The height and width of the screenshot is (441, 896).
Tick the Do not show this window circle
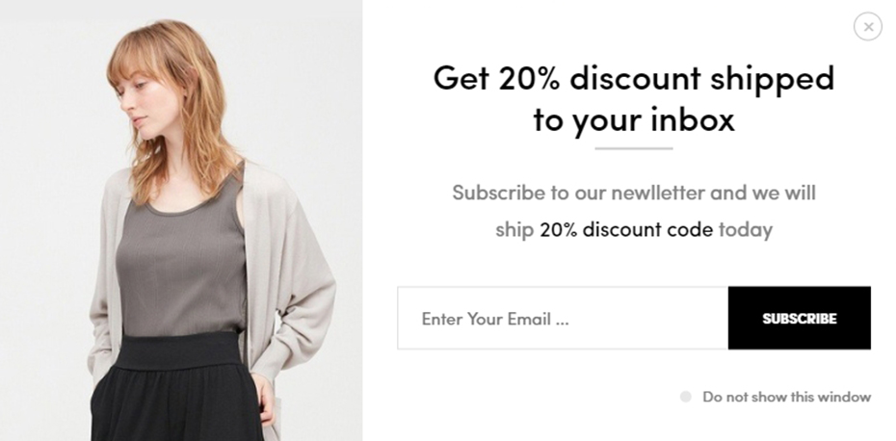686,397
